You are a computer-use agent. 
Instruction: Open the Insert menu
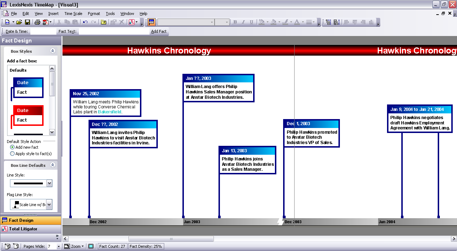click(53, 14)
